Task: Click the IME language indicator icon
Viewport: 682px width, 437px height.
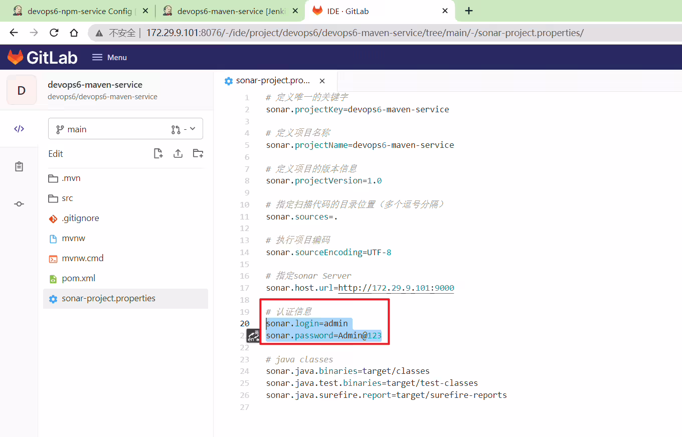Action: point(253,336)
